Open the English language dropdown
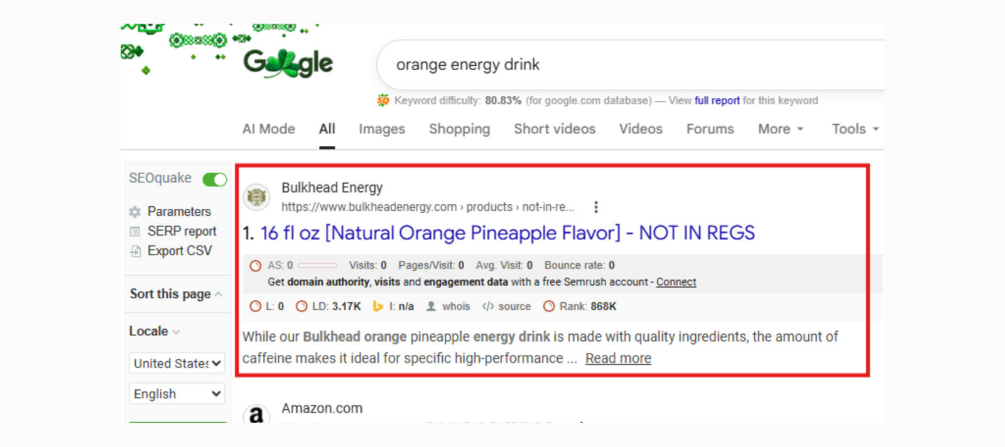Image resolution: width=1005 pixels, height=447 pixels. (x=177, y=394)
